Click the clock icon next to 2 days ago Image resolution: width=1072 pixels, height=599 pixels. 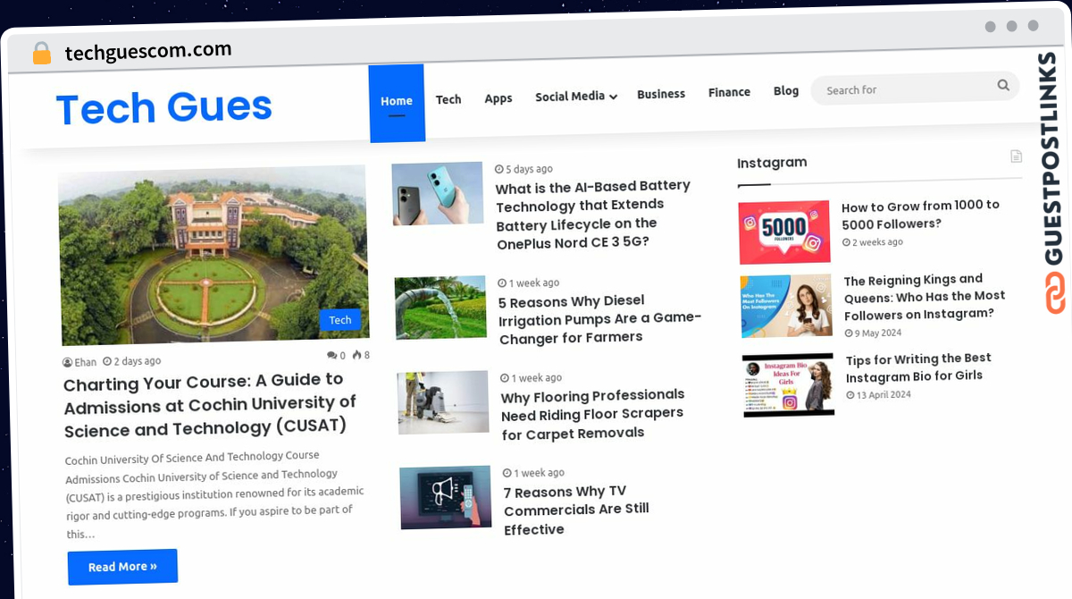click(107, 361)
